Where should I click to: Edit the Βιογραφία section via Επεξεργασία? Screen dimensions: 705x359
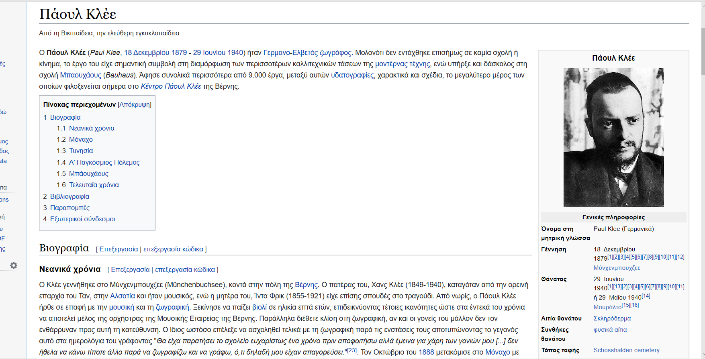tap(119, 249)
